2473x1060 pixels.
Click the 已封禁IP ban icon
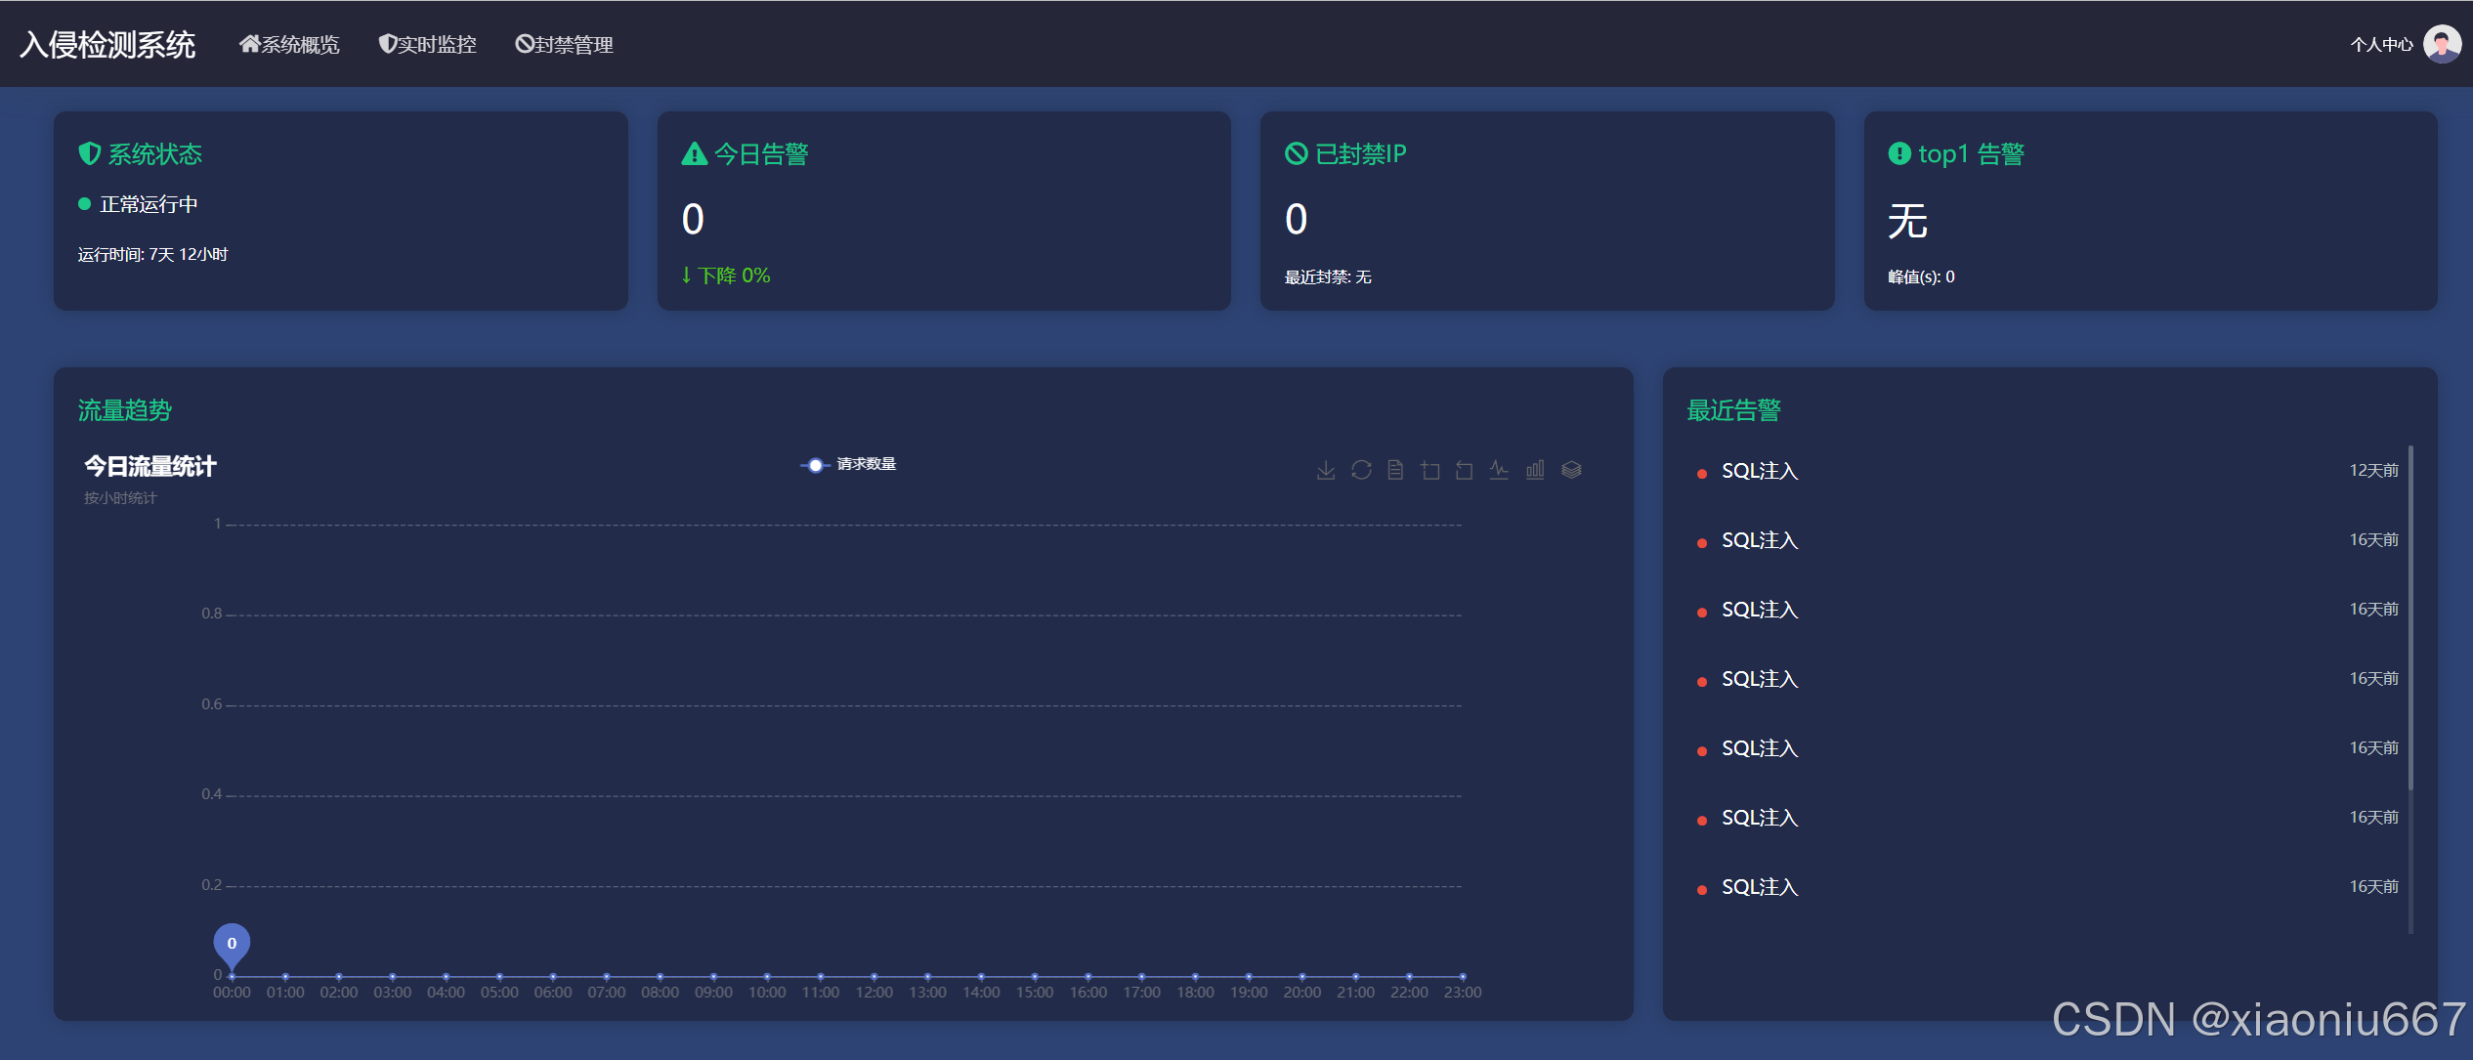click(1296, 154)
